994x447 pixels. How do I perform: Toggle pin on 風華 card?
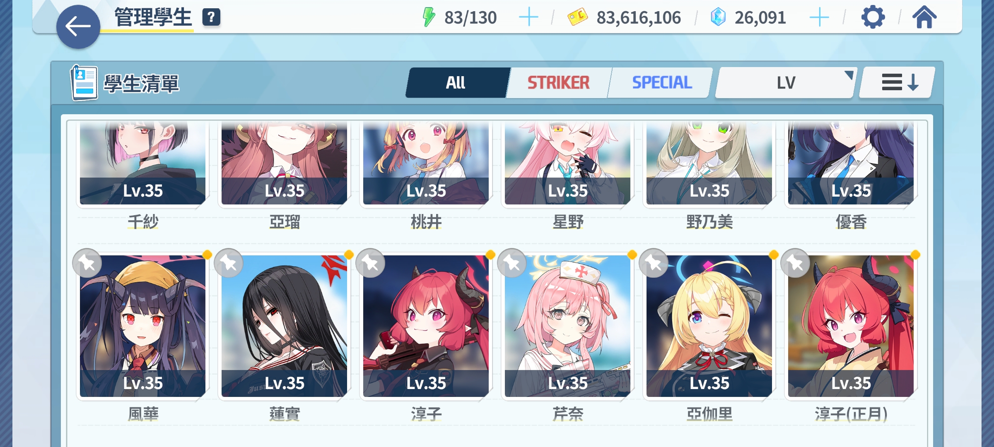[x=87, y=263]
